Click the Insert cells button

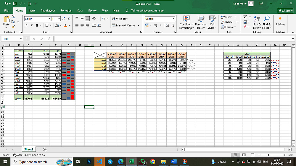(x=226, y=17)
